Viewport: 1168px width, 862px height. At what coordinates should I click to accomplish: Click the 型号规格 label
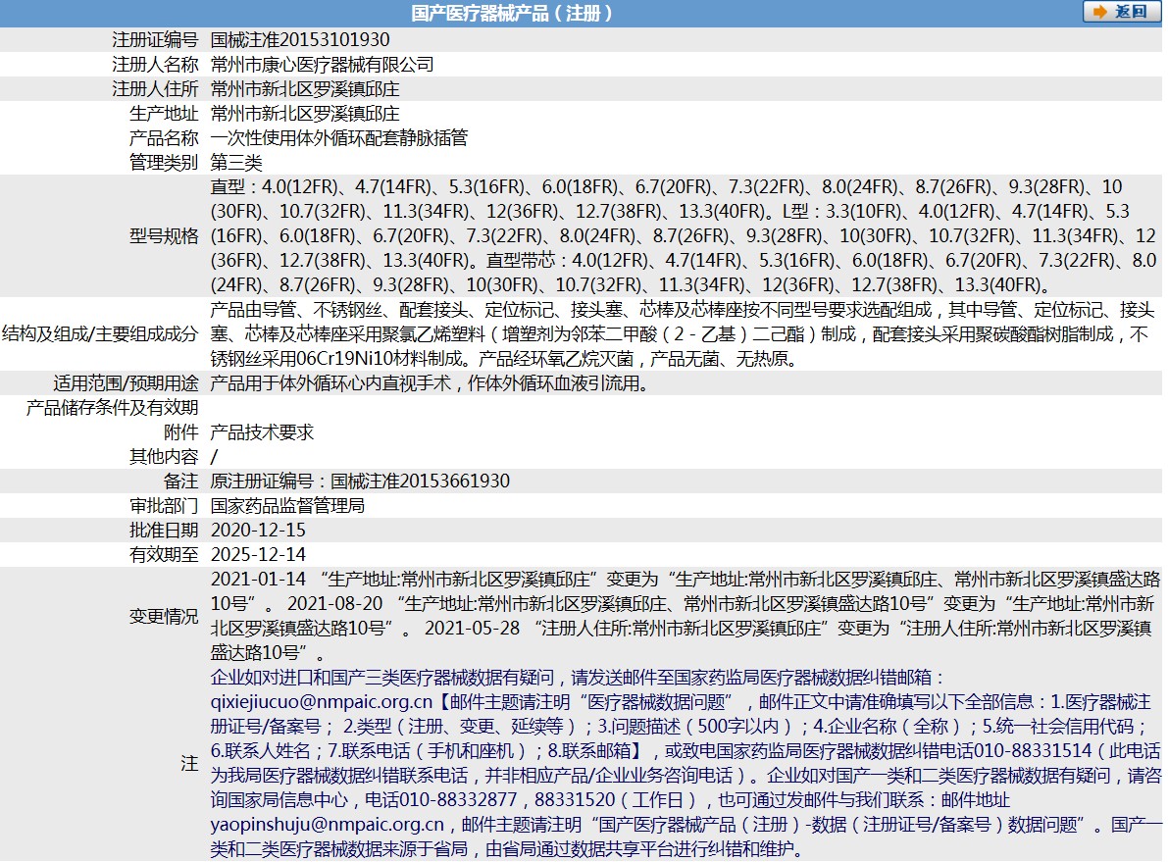(164, 236)
